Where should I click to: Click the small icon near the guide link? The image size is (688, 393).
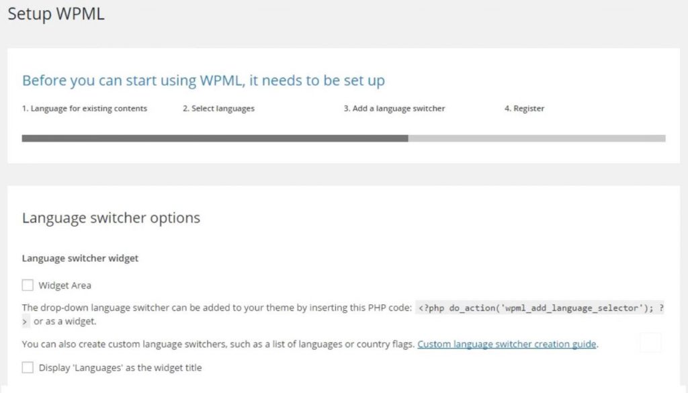click(x=650, y=343)
